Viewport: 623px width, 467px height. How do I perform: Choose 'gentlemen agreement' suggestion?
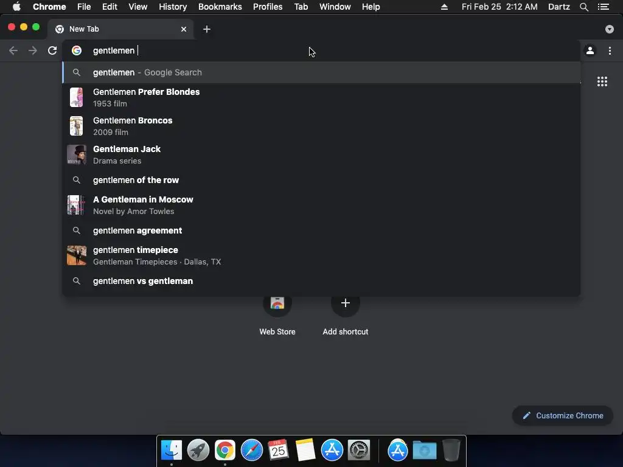point(321,230)
